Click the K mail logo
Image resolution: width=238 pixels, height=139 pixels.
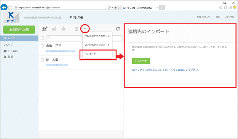(x=11, y=17)
